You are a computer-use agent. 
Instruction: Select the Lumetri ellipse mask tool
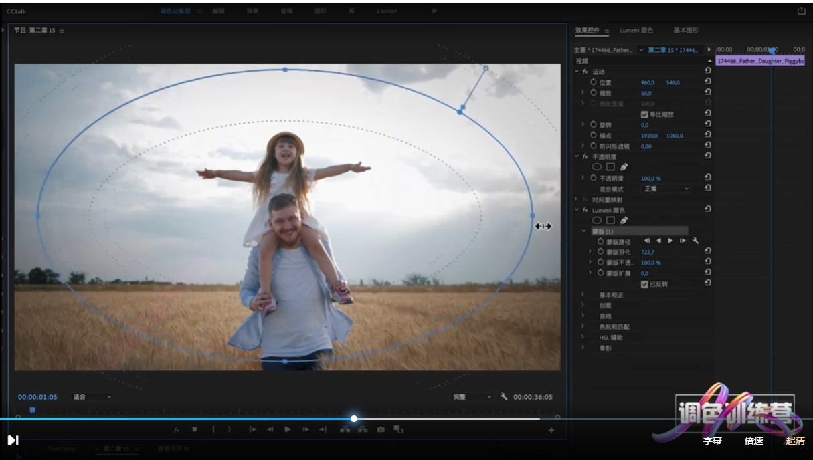pos(597,220)
